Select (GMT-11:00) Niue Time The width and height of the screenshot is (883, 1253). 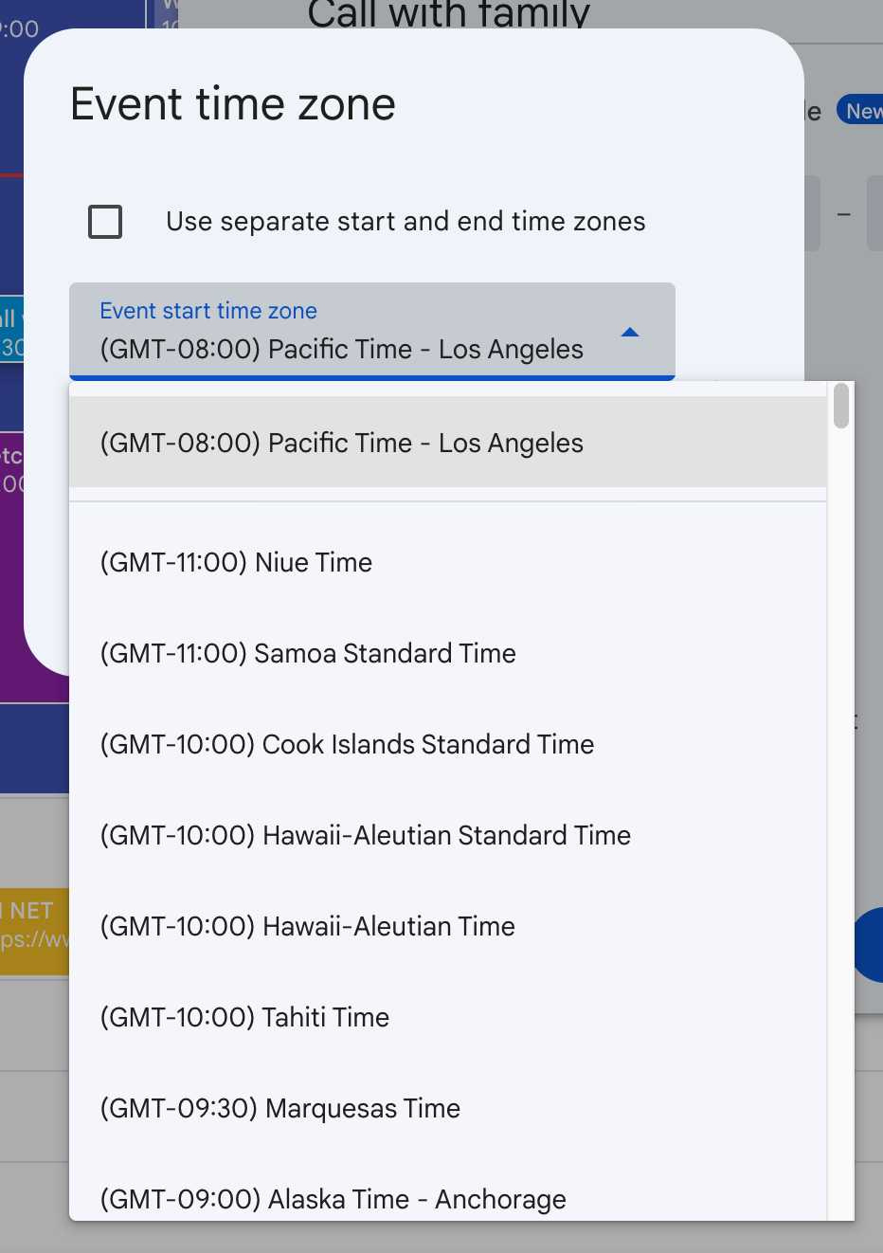coord(235,562)
